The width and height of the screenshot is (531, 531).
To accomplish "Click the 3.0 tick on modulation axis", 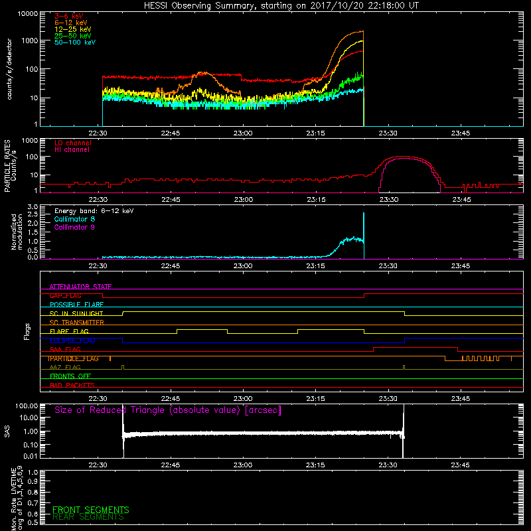I will (33, 207).
